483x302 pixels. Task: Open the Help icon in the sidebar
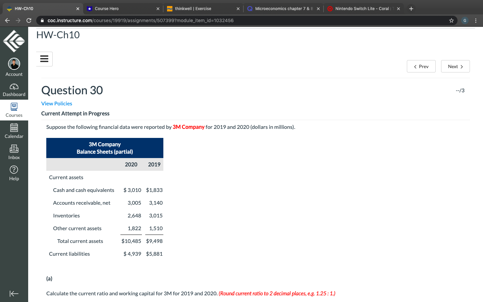(14, 172)
